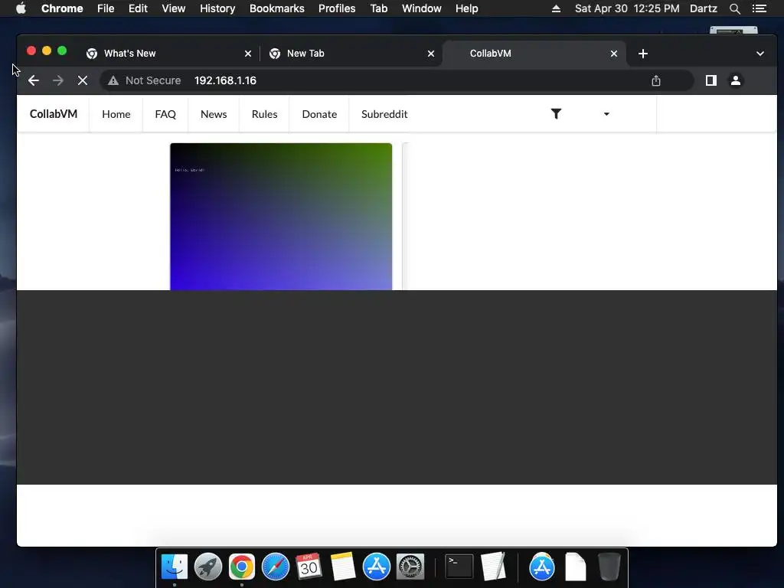Open the Help menu

click(x=466, y=8)
